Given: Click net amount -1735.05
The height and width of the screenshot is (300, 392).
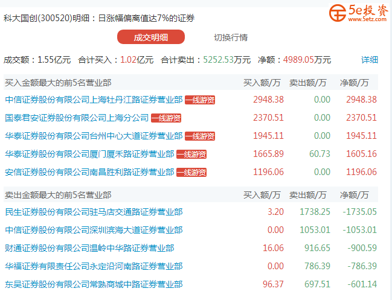Looking at the screenshot, I should tap(359, 212).
